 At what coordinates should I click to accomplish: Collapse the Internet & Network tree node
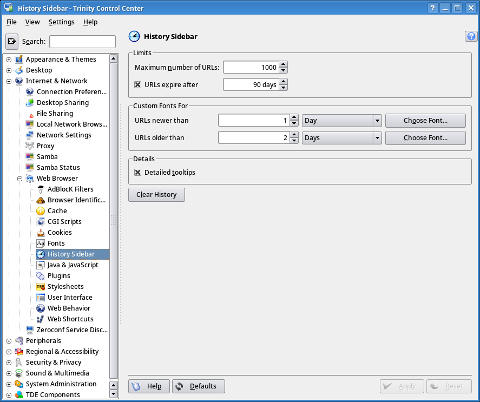(9, 81)
